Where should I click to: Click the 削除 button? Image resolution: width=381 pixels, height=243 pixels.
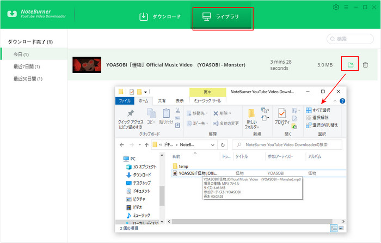tap(222, 113)
